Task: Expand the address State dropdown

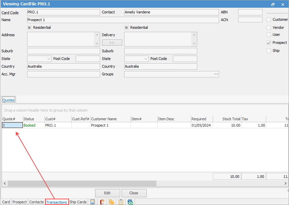Action: point(49,59)
